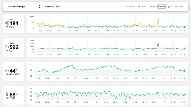191x107 pixels.
Task: Click the 12.22 label on temperature chart
Action: pyautogui.click(x=125, y=102)
